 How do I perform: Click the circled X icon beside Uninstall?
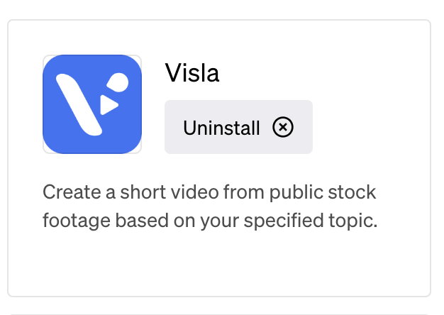pos(283,127)
